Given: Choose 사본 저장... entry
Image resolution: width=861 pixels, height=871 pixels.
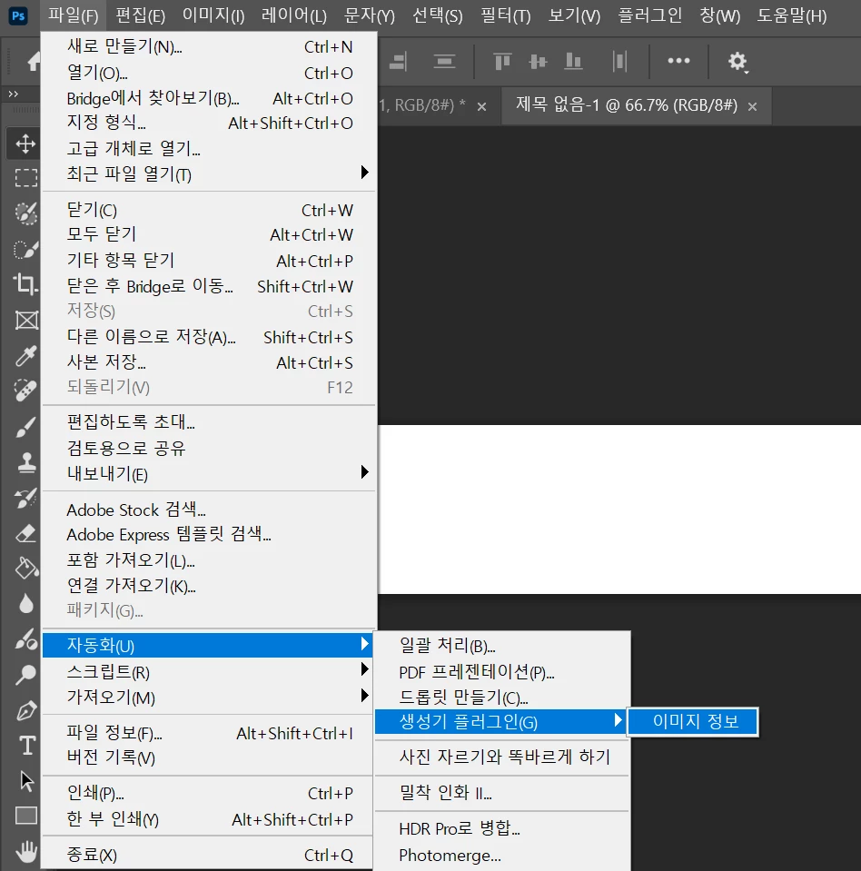Looking at the screenshot, I should coord(208,362).
